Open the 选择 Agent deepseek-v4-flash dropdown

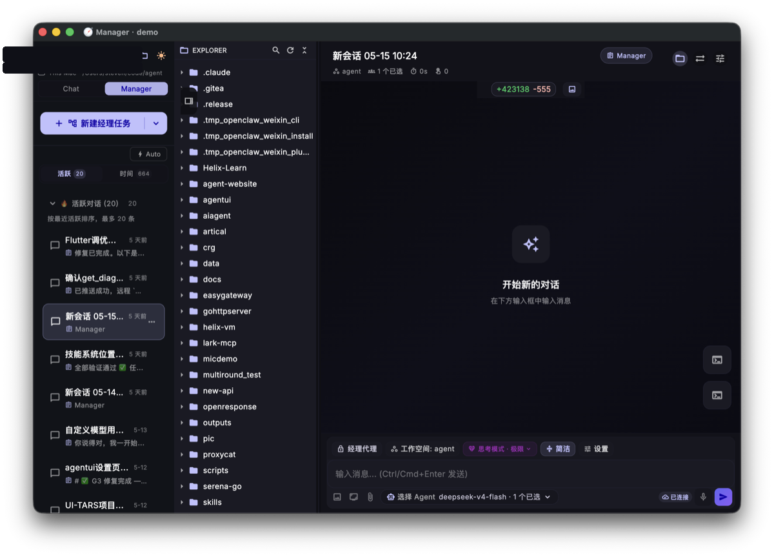pyautogui.click(x=469, y=497)
